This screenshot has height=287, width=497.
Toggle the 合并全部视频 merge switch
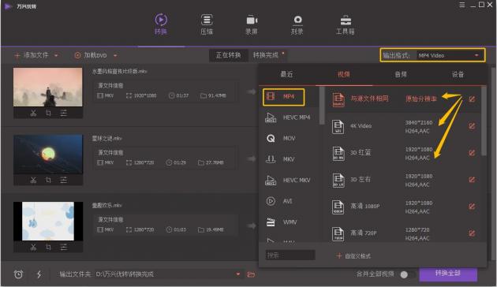click(x=407, y=274)
